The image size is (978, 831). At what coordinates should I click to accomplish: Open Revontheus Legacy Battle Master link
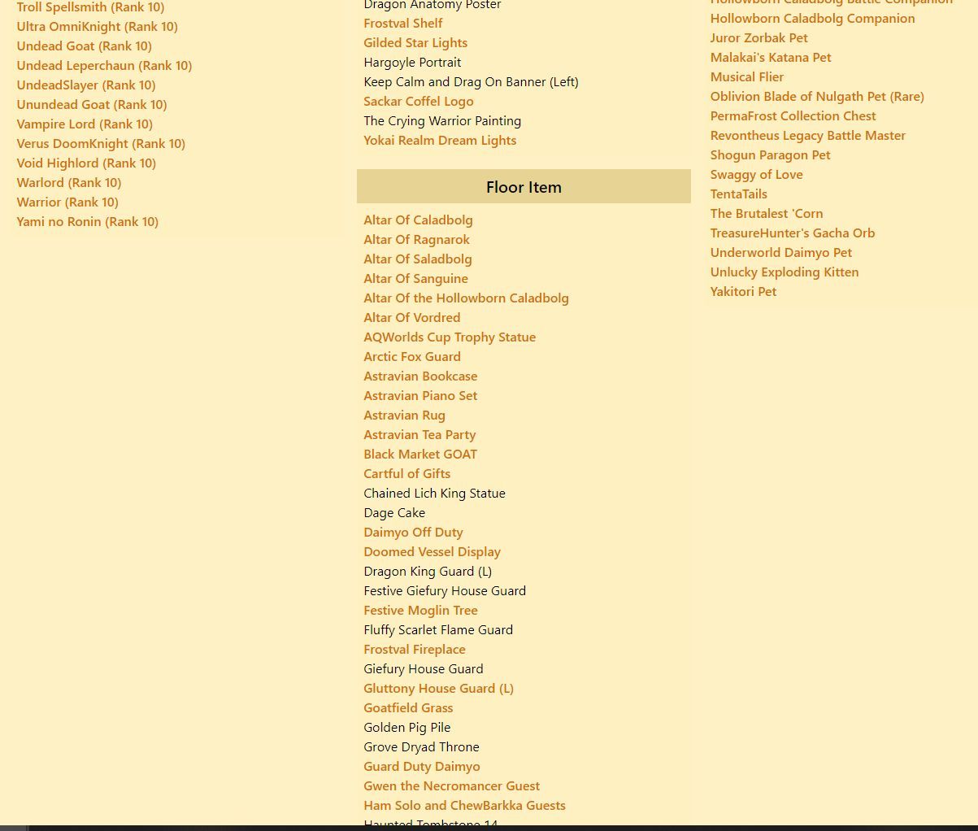tap(807, 135)
